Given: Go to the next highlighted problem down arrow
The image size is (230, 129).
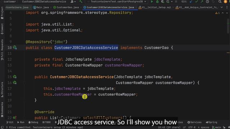Looking at the screenshot, I should (227, 13).
